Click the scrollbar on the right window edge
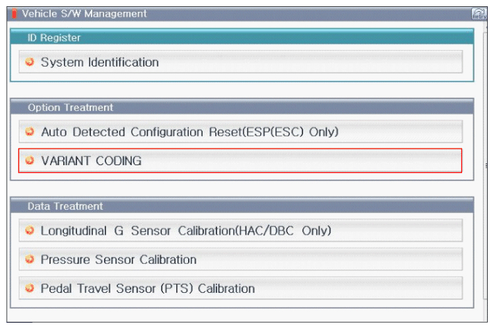The image size is (494, 329). point(487,167)
